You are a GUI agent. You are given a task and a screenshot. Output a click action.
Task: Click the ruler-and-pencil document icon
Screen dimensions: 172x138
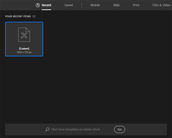pyautogui.click(x=24, y=34)
